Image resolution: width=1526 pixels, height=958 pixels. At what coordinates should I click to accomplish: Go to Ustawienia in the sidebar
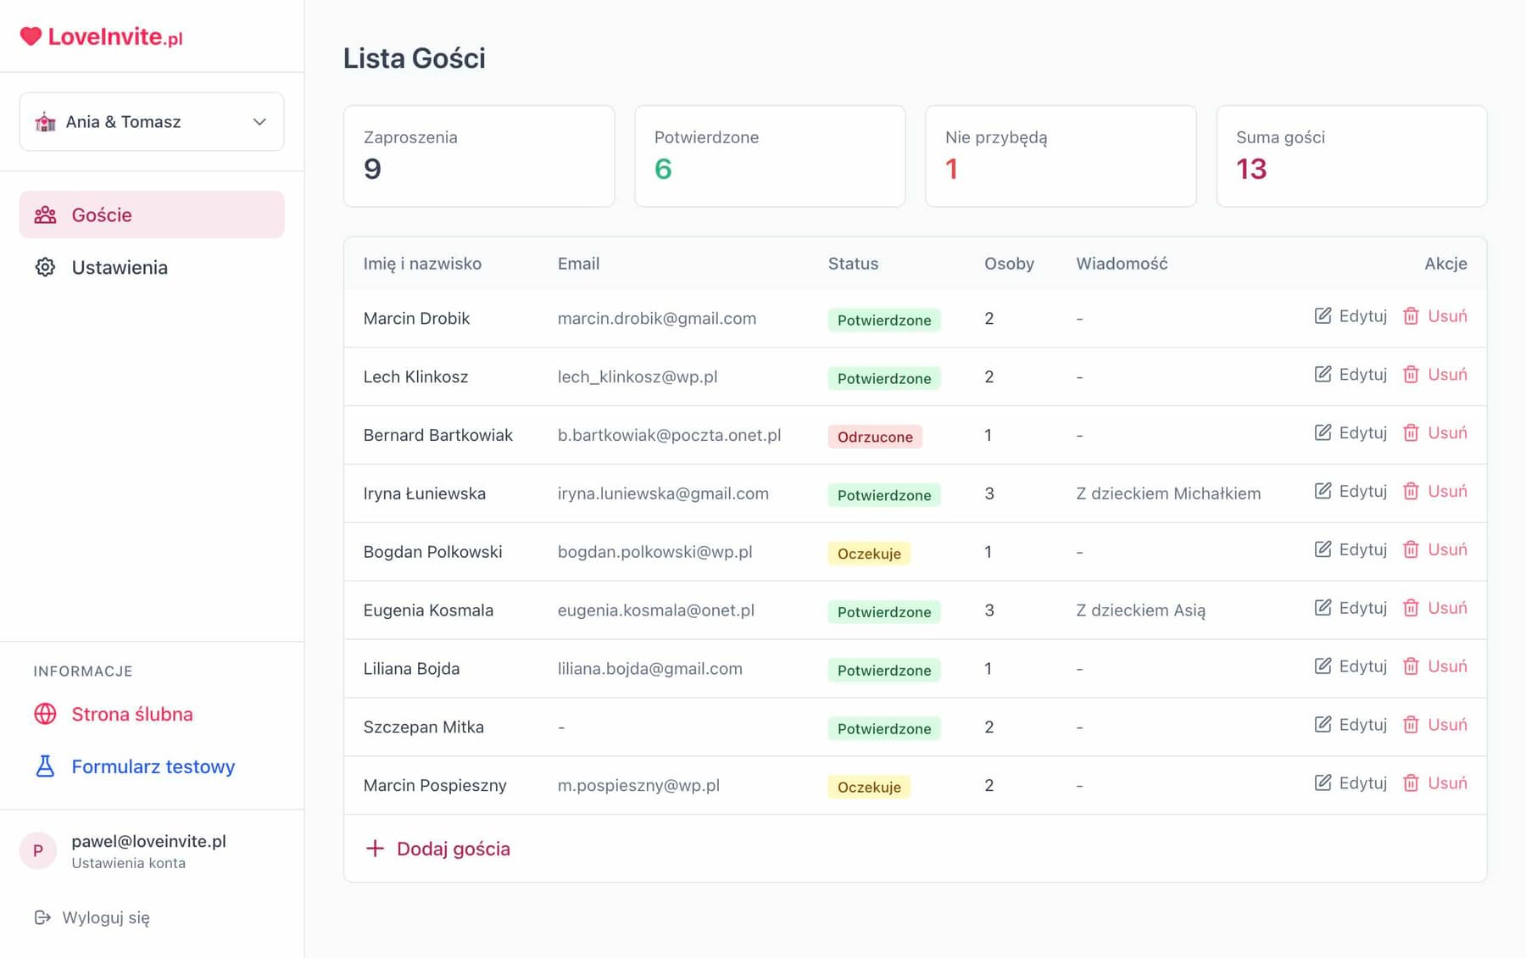pos(119,268)
